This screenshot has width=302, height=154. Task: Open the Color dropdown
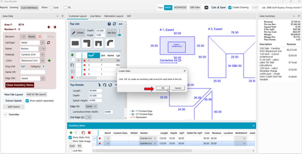tap(42, 61)
